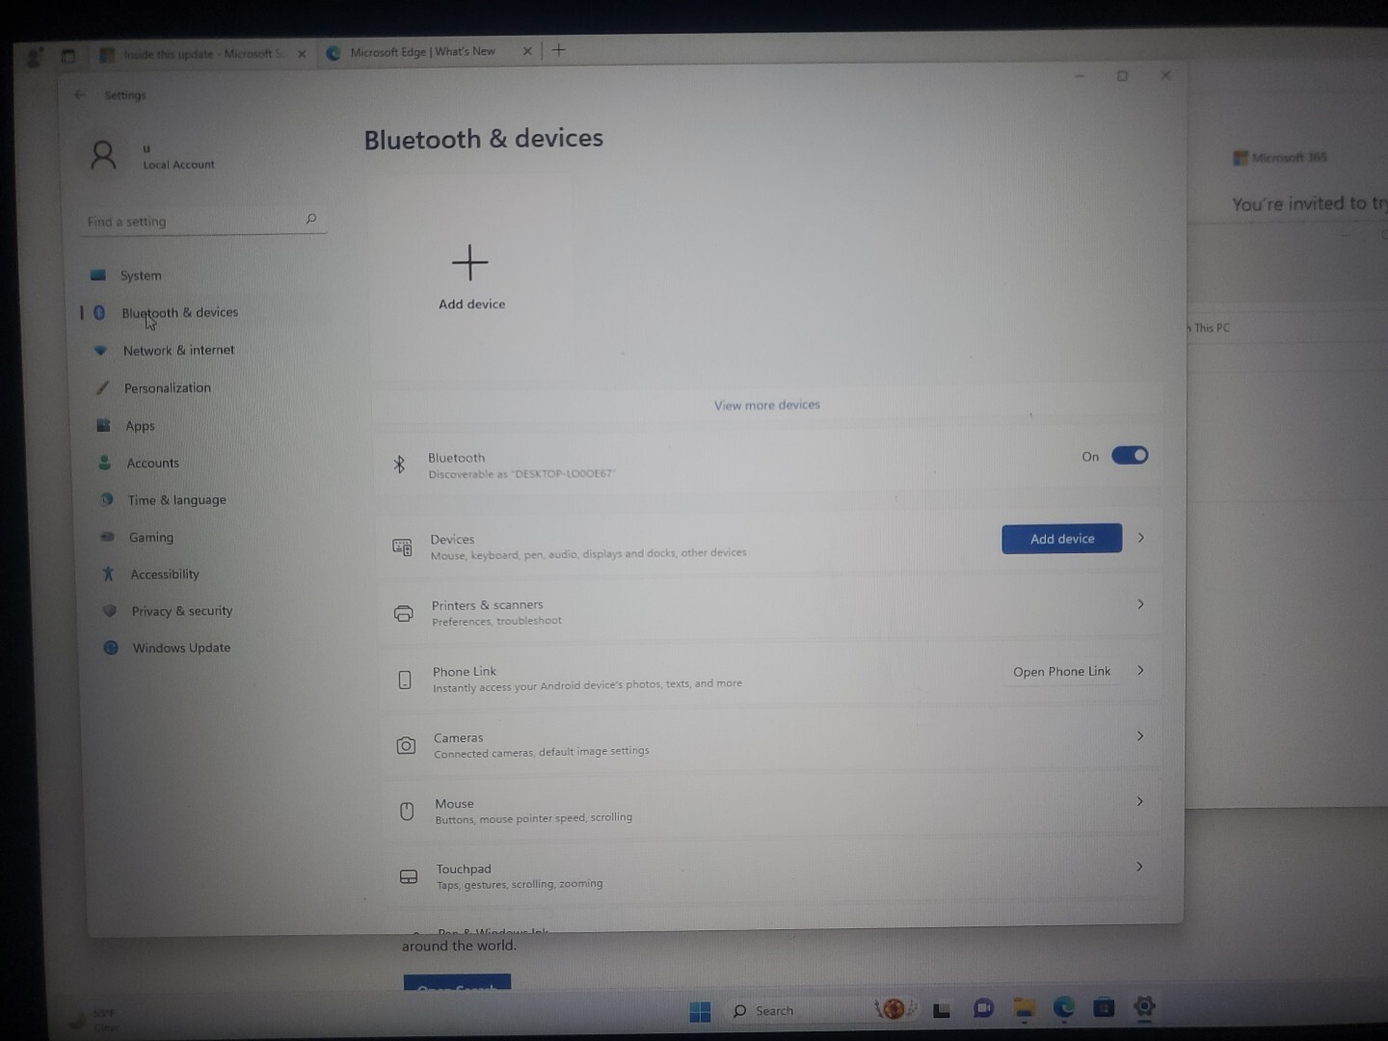Open Time & language settings
1388x1041 pixels.
[x=176, y=499]
